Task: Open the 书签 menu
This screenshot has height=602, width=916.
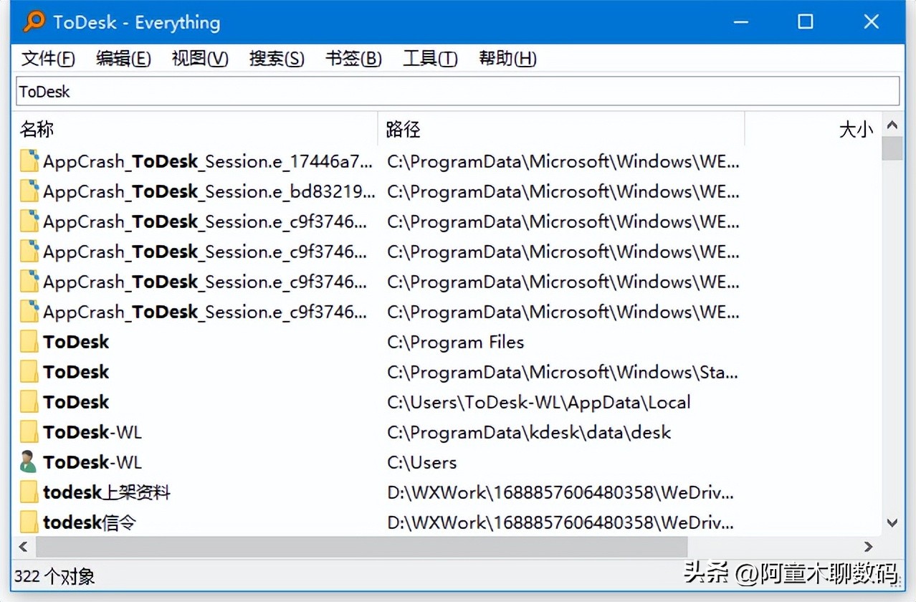Action: (x=353, y=58)
